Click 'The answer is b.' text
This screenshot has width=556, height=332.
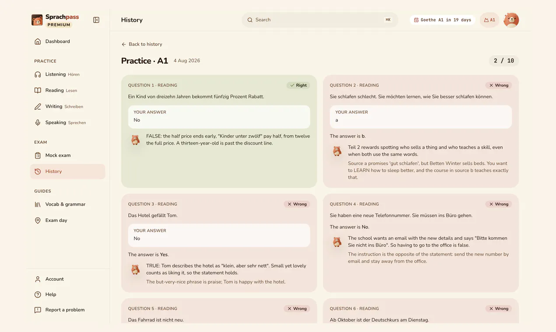pos(348,136)
